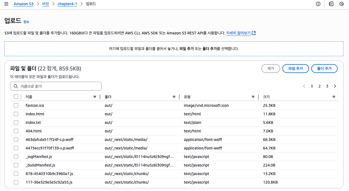The width and height of the screenshot is (349, 191).
Task: Select all files with header checkbox
Action: [16, 97]
